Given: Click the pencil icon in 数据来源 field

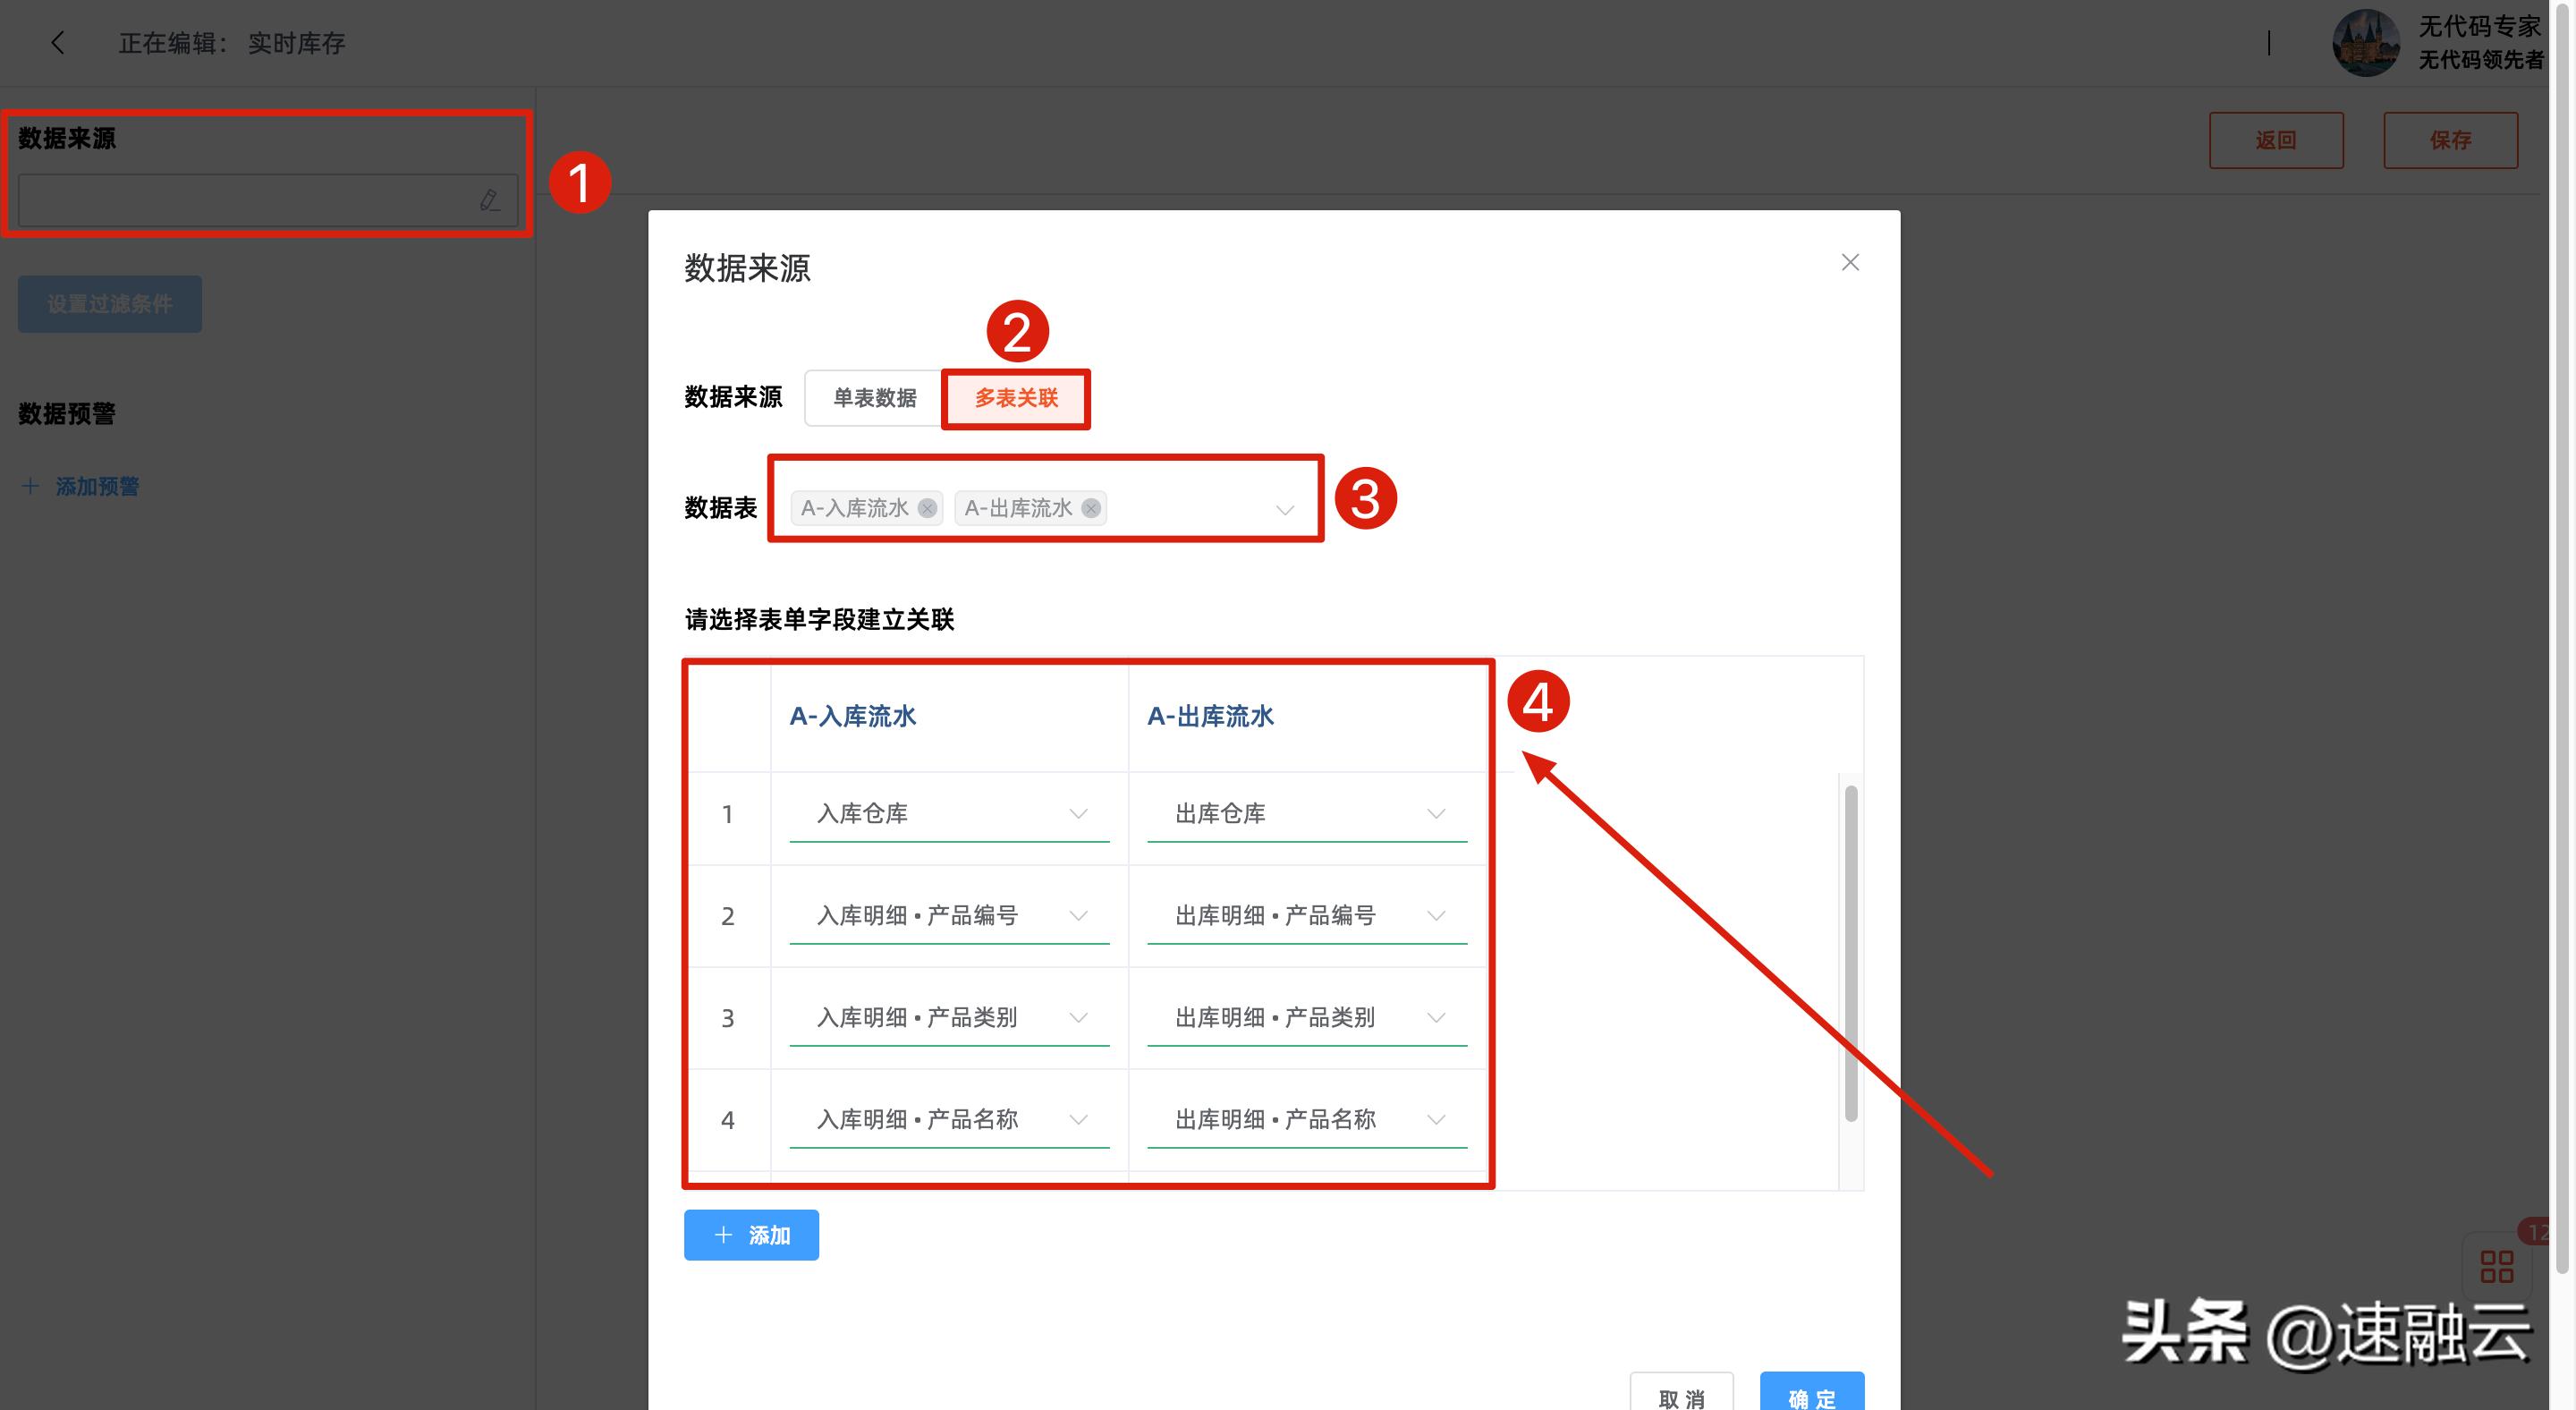Looking at the screenshot, I should point(489,200).
